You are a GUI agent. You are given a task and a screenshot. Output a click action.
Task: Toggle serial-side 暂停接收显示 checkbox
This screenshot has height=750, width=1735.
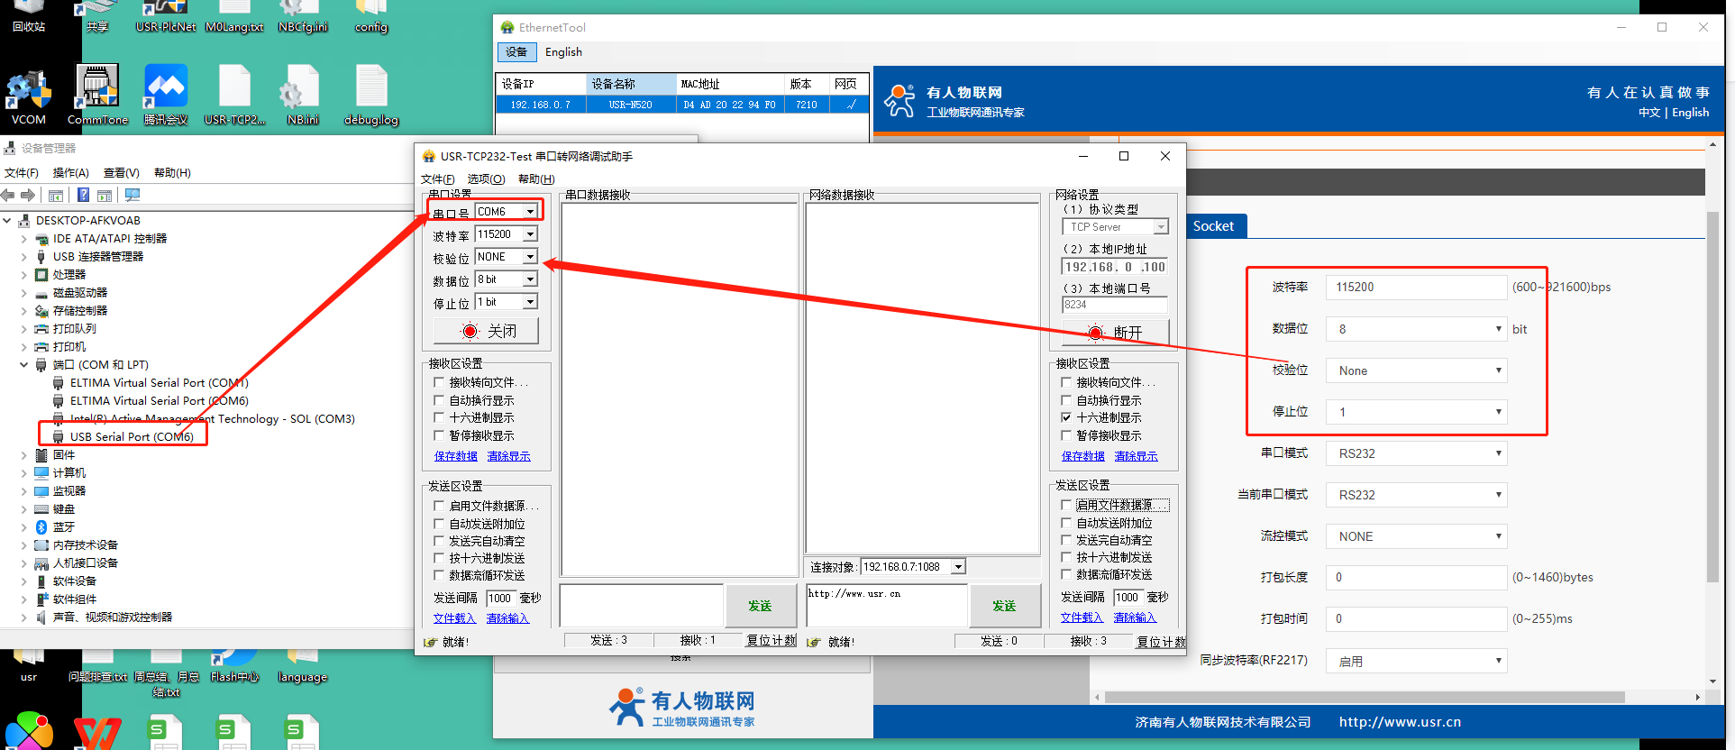pos(439,435)
